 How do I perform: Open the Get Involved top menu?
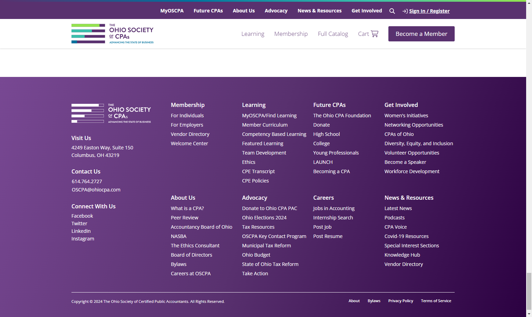tap(367, 11)
